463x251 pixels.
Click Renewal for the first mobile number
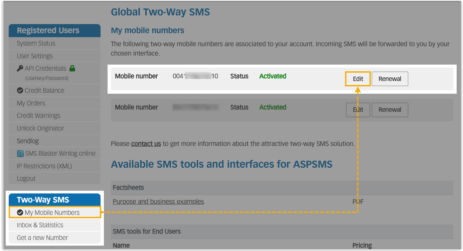point(390,79)
